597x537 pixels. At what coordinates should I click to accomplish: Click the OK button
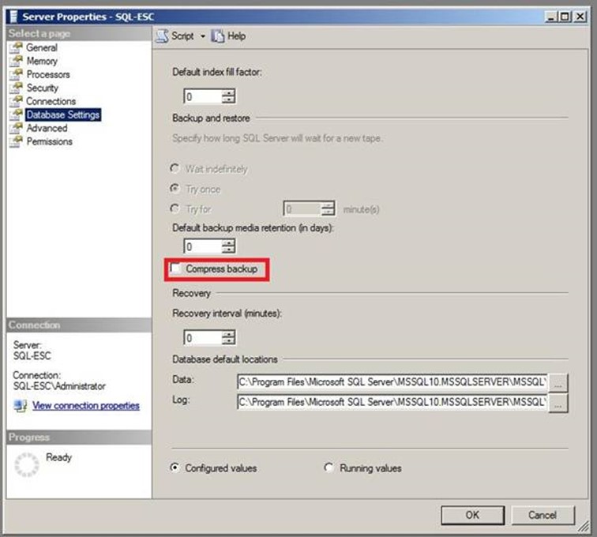click(x=472, y=515)
